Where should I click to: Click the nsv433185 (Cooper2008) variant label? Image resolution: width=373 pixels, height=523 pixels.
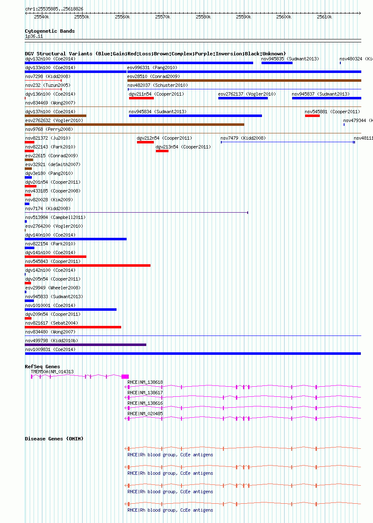[x=53, y=191]
